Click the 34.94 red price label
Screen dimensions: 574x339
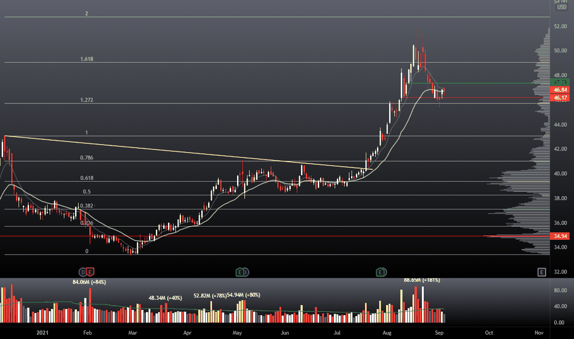[560, 237]
